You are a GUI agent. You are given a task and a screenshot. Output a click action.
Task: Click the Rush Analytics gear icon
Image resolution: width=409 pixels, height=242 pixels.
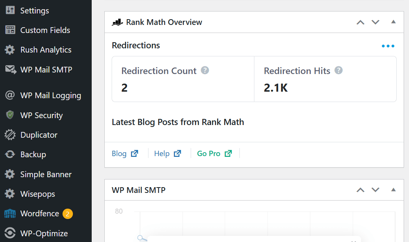coord(10,49)
